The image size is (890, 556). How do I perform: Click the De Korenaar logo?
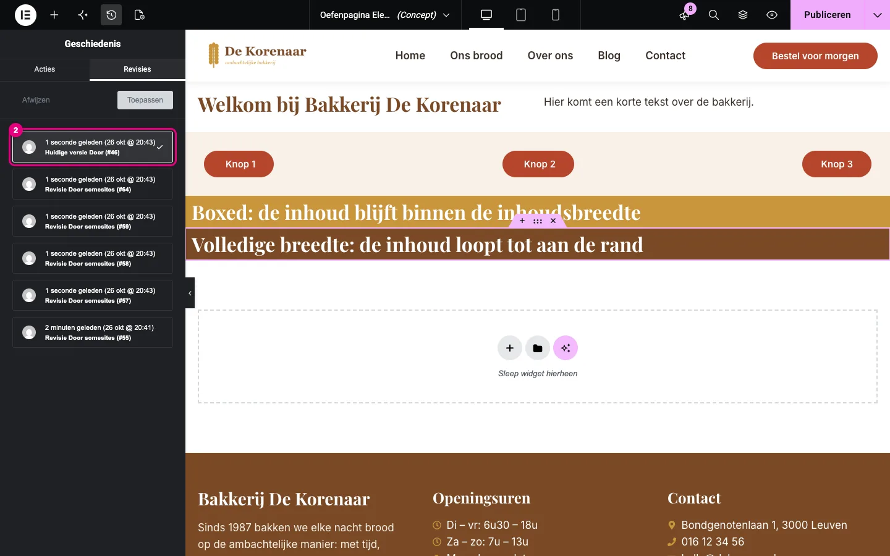coord(257,55)
